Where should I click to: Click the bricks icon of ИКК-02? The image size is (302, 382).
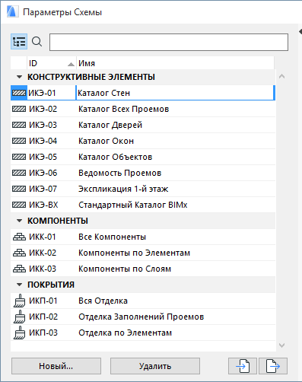(19, 253)
